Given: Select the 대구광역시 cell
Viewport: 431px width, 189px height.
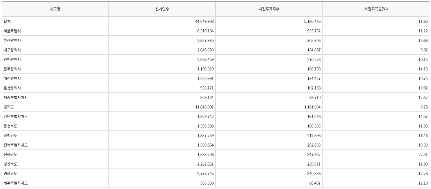Looking at the screenshot, I should [12, 50].
